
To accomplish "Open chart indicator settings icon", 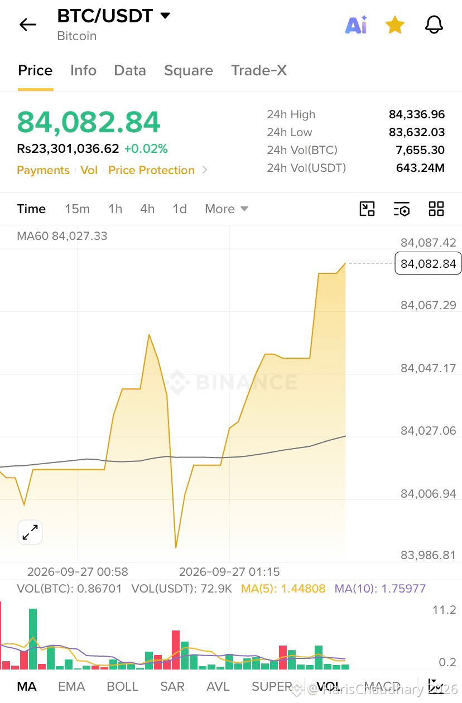I will [x=402, y=209].
